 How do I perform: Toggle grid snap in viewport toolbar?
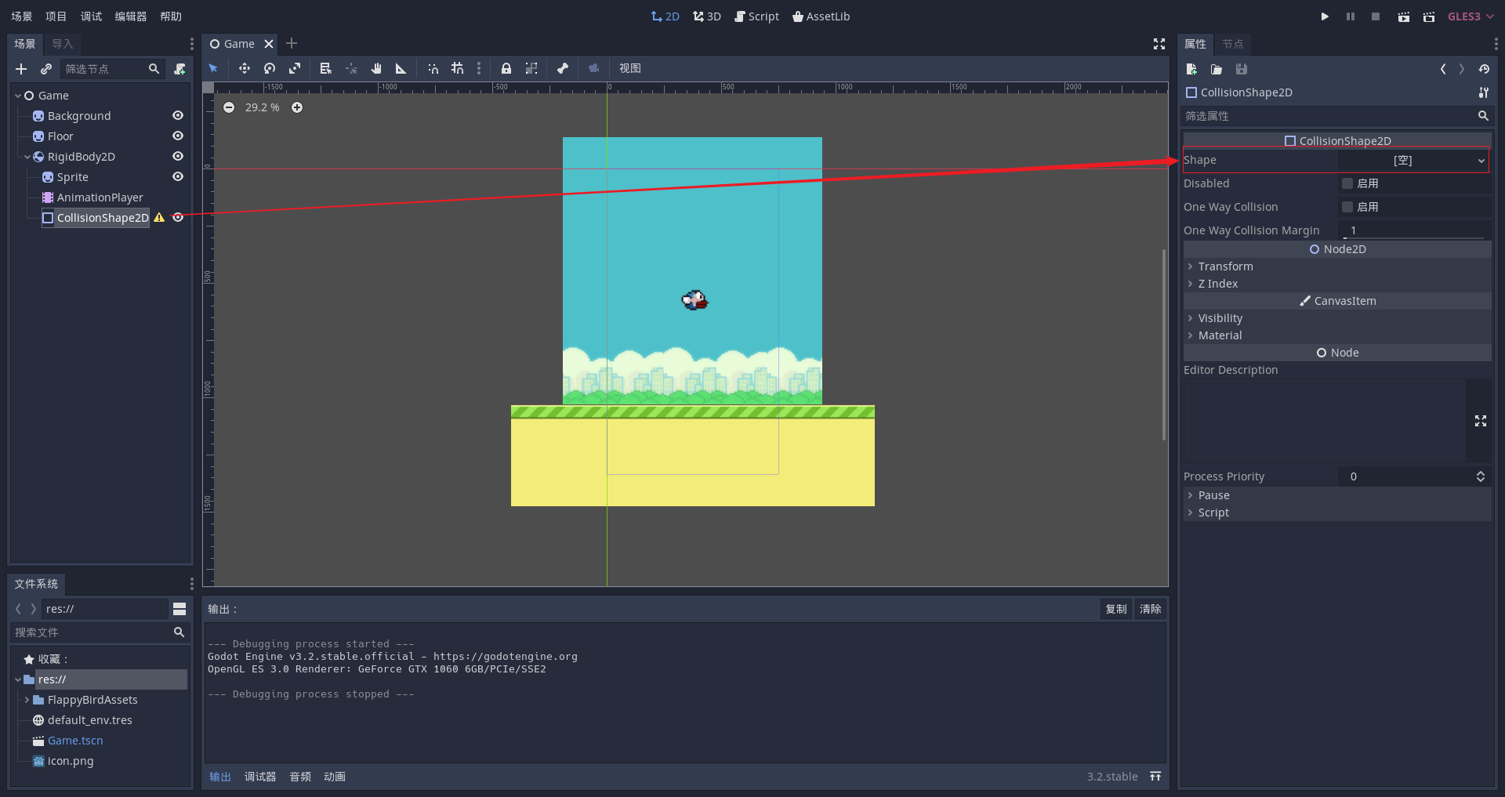pos(458,68)
